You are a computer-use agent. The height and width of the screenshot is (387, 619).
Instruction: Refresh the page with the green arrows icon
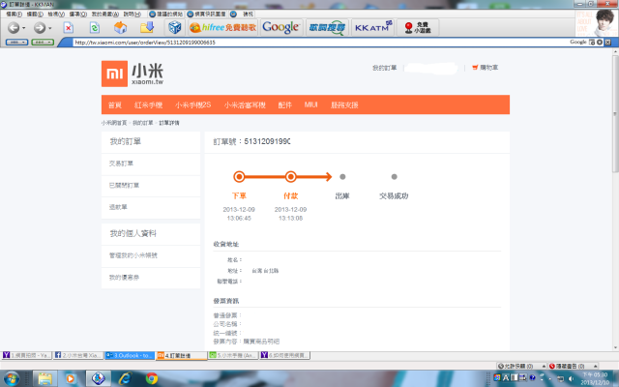pyautogui.click(x=95, y=28)
